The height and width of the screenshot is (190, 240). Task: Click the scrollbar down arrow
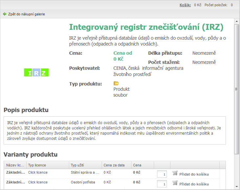[x=237, y=186]
